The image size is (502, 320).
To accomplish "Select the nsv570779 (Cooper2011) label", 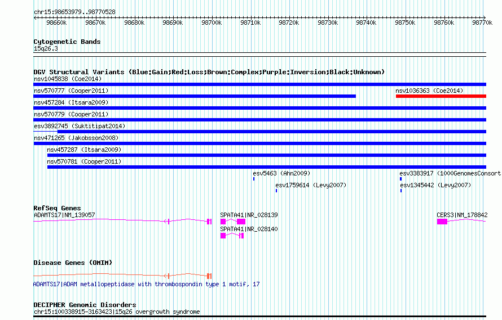I will point(71,114).
